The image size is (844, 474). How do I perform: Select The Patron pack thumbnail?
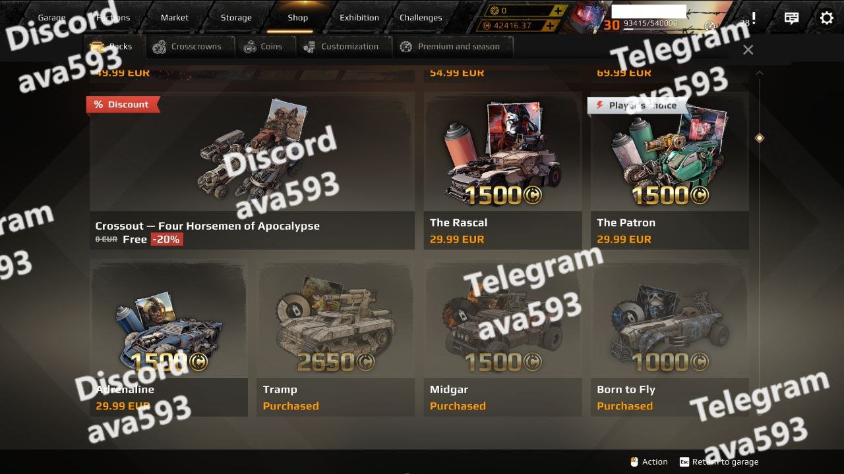tap(669, 152)
